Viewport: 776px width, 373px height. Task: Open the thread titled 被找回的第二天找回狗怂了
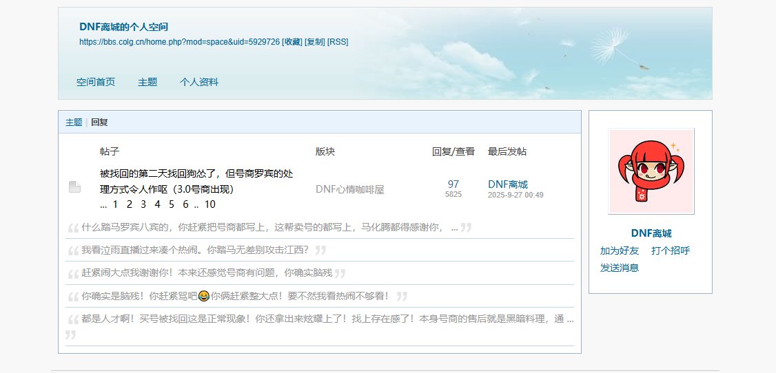[x=196, y=181]
